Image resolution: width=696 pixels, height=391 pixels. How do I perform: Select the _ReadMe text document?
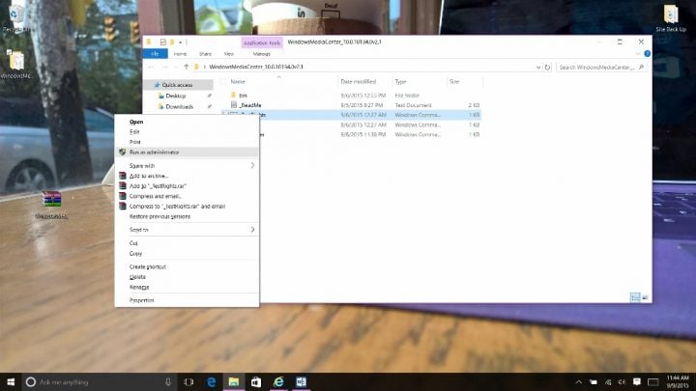coord(350,105)
